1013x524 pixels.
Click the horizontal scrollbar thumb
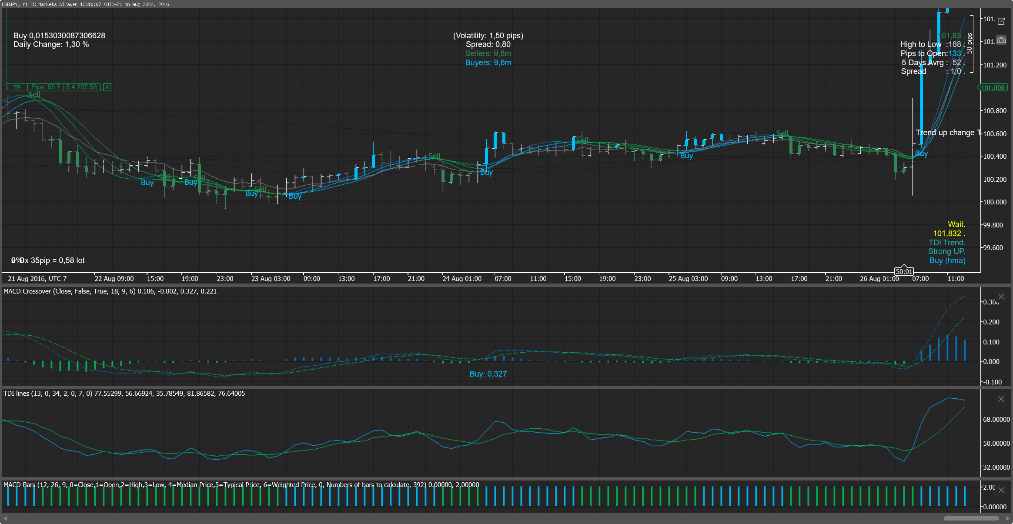(x=971, y=518)
